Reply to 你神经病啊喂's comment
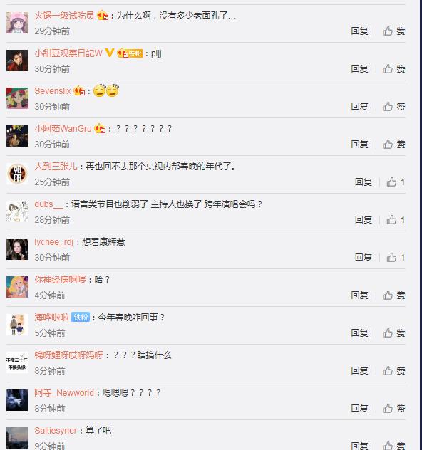Viewport: 422px width, 450px height. point(359,295)
